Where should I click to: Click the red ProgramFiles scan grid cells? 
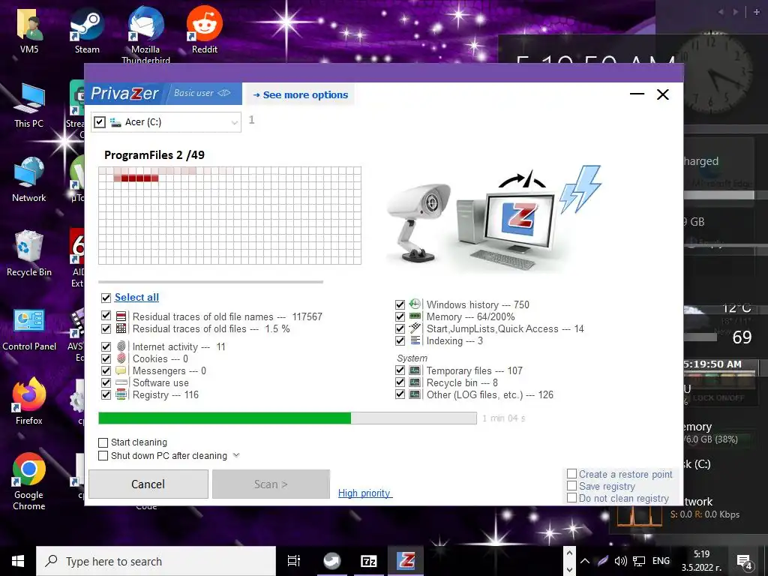tap(136, 178)
